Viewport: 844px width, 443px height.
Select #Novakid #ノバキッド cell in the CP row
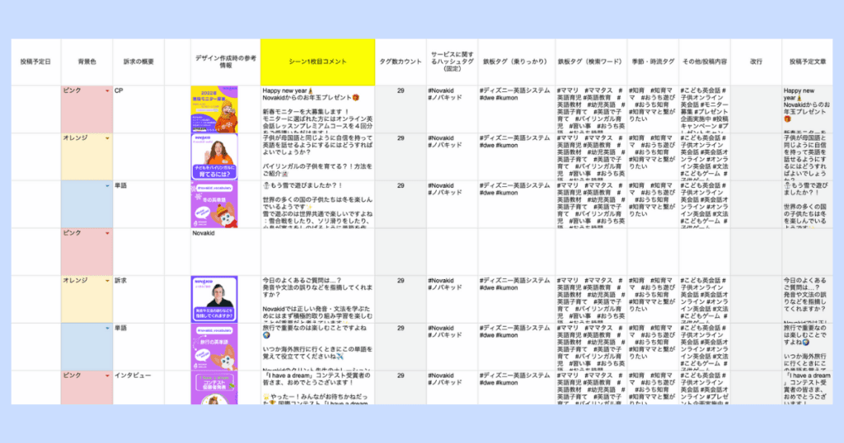(452, 110)
